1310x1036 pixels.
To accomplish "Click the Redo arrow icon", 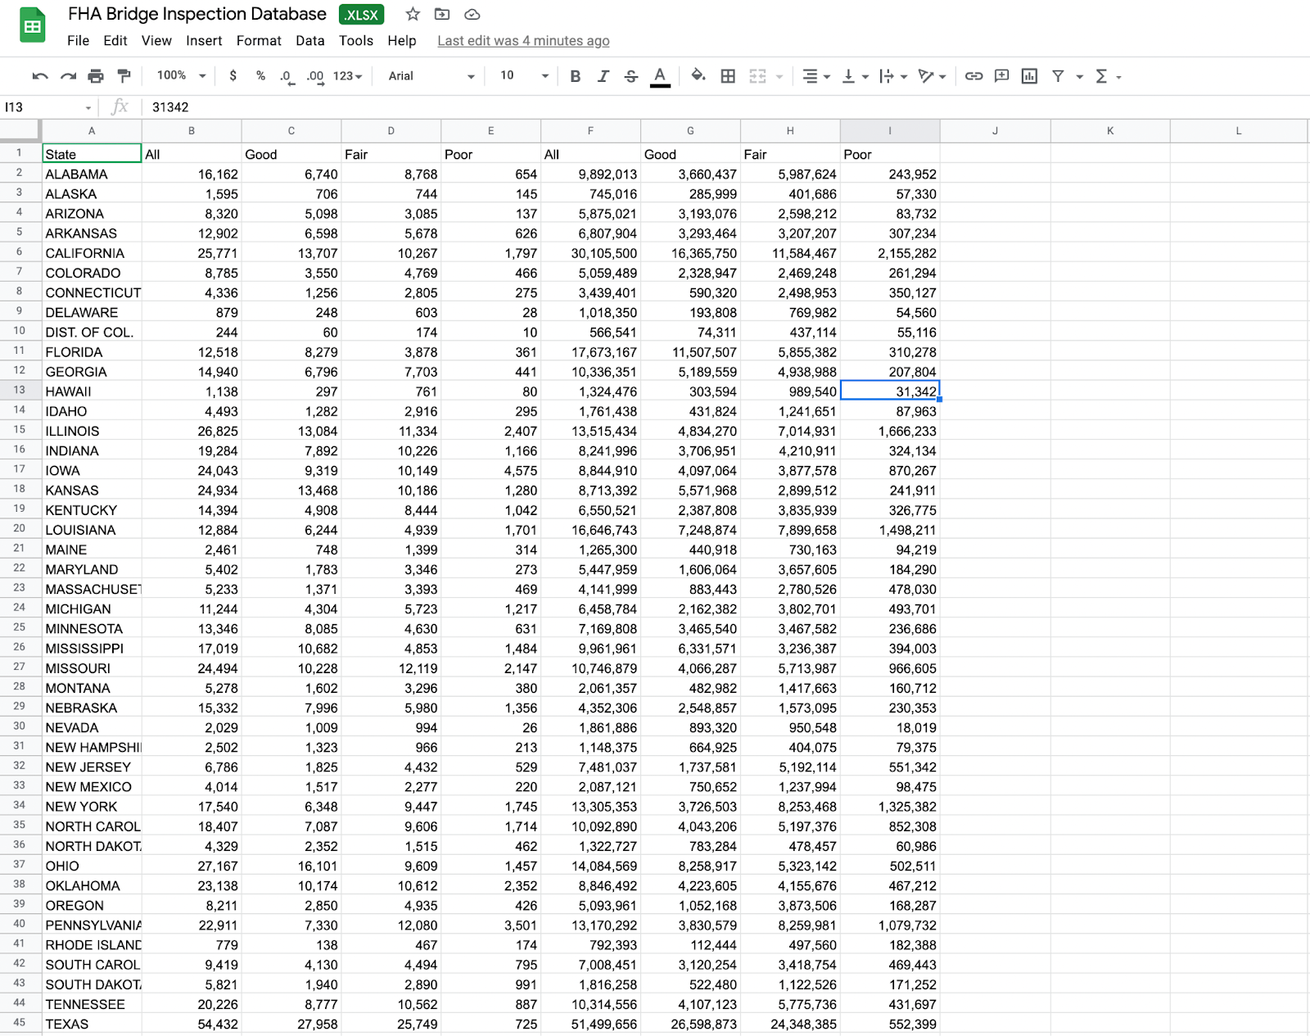I will [x=68, y=76].
